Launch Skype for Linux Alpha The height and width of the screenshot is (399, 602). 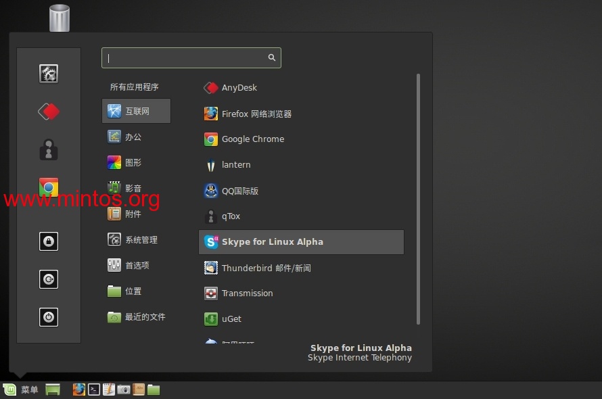(301, 242)
